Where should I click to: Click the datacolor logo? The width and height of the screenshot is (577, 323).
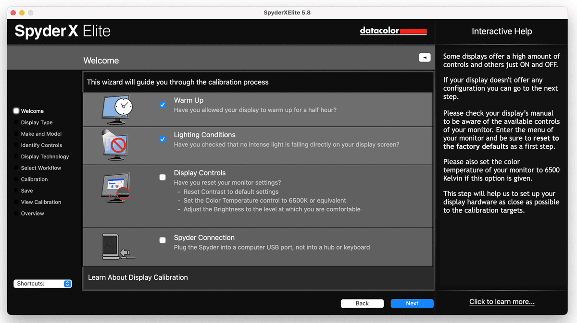coord(393,31)
